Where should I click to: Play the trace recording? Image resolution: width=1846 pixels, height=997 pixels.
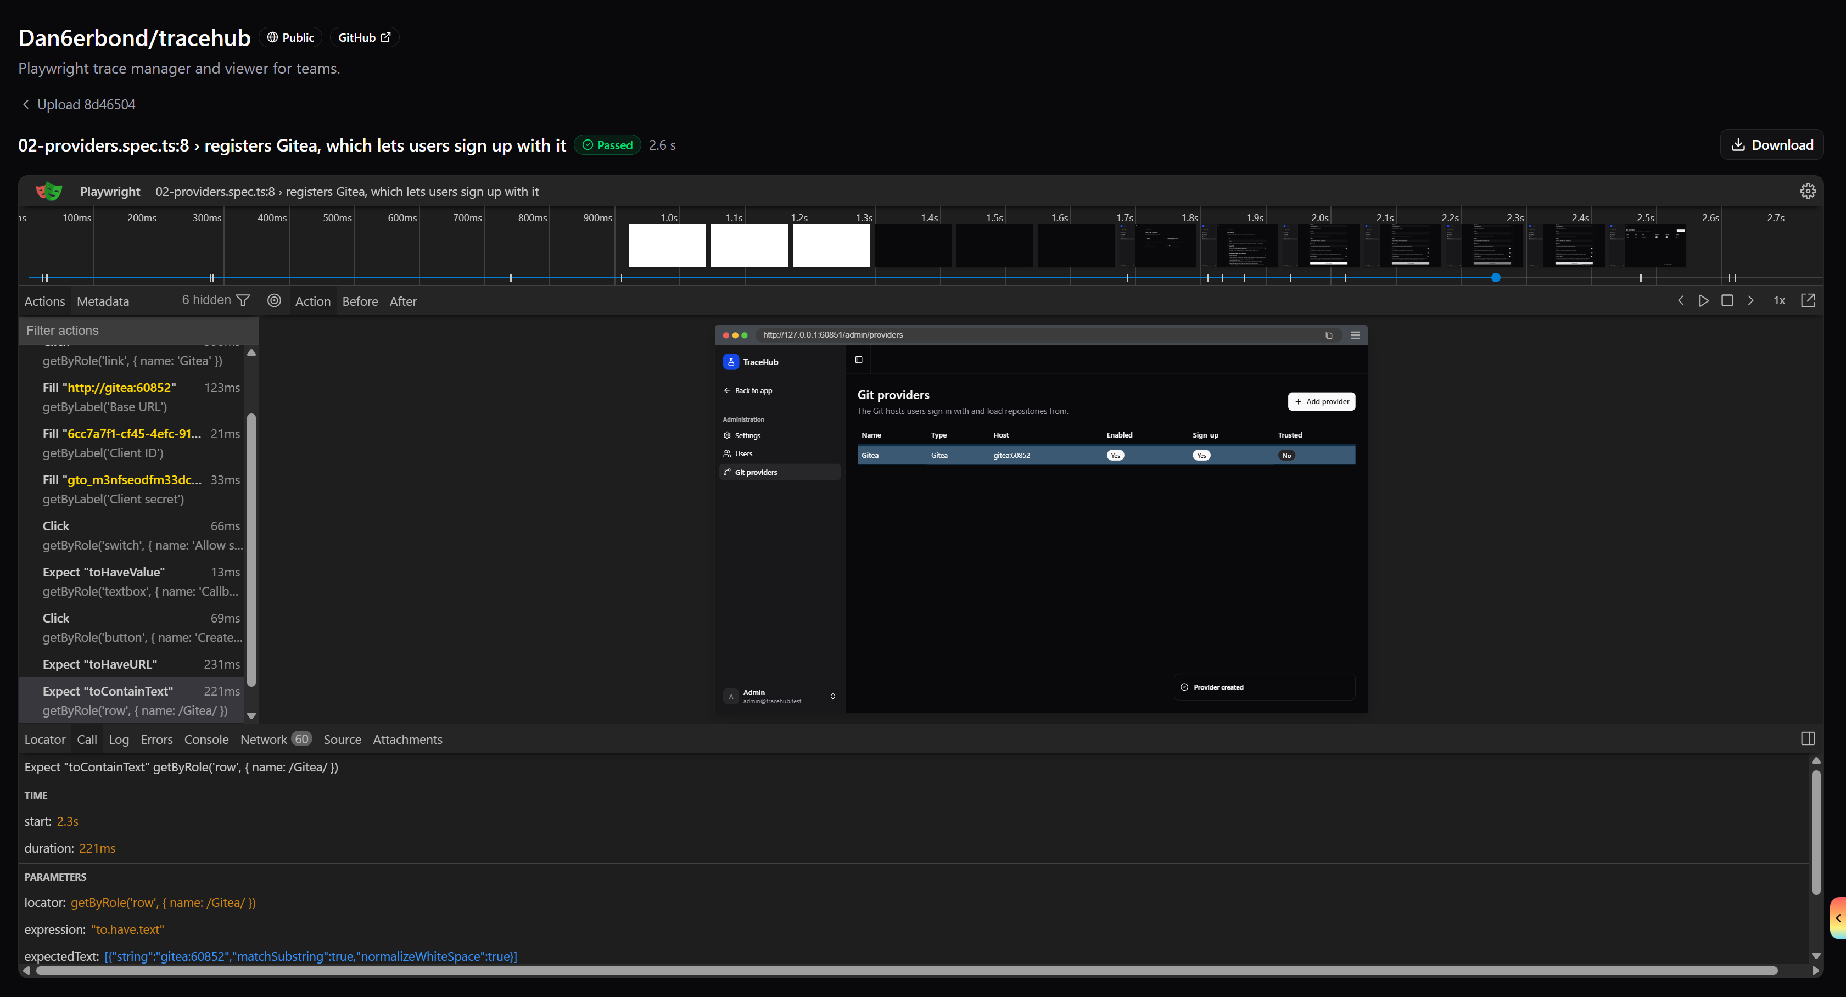1703,300
